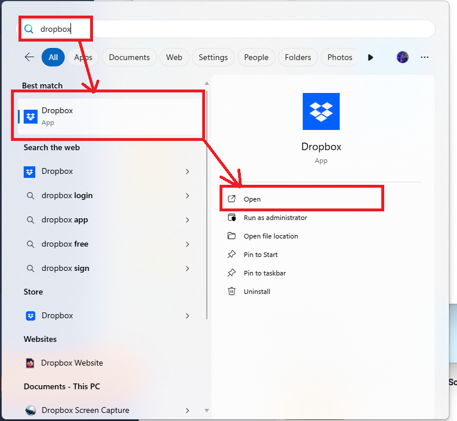Click the pin icon beside Pin to taskbar

pos(232,273)
